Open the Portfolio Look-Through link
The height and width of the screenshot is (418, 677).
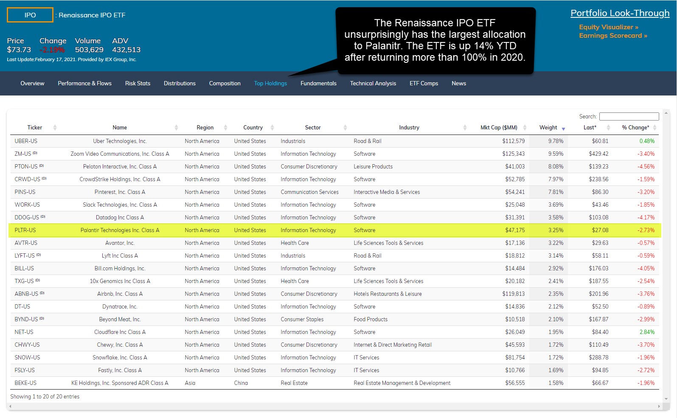pyautogui.click(x=620, y=13)
